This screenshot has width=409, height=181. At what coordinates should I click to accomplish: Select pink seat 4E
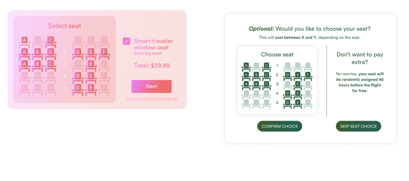click(x=91, y=76)
